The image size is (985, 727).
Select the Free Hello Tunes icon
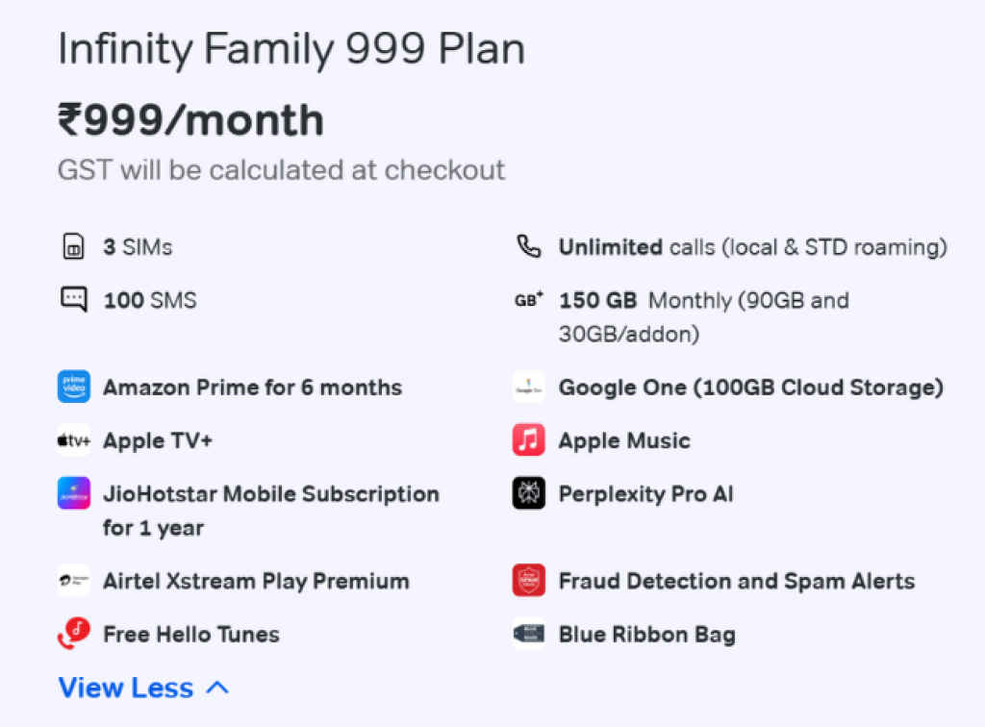coord(73,634)
